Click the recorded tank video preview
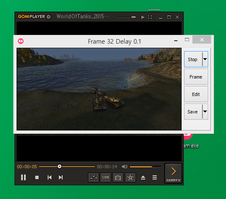Image resolution: width=226 pixels, height=199 pixels. point(99,89)
